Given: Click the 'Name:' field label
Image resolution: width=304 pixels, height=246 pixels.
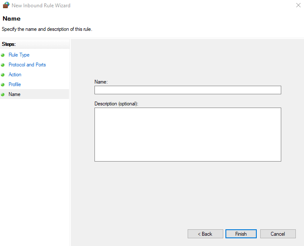Looking at the screenshot, I should [x=101, y=82].
